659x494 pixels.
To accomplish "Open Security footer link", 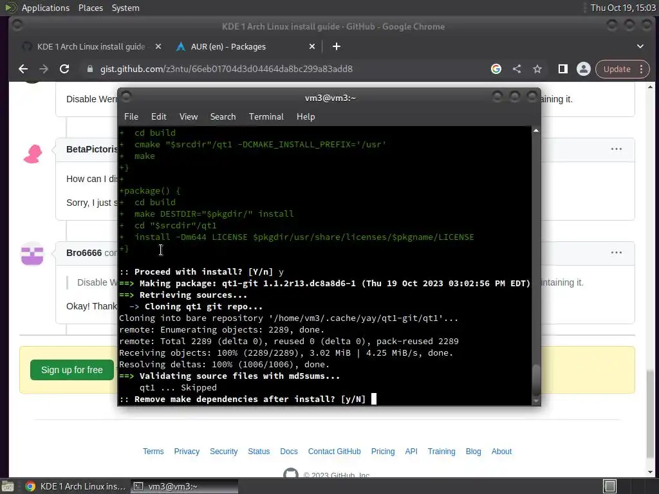I will point(223,452).
